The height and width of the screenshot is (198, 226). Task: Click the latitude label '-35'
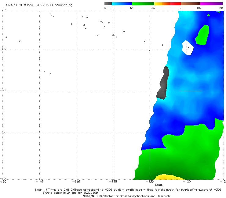pyautogui.click(x=3, y=133)
